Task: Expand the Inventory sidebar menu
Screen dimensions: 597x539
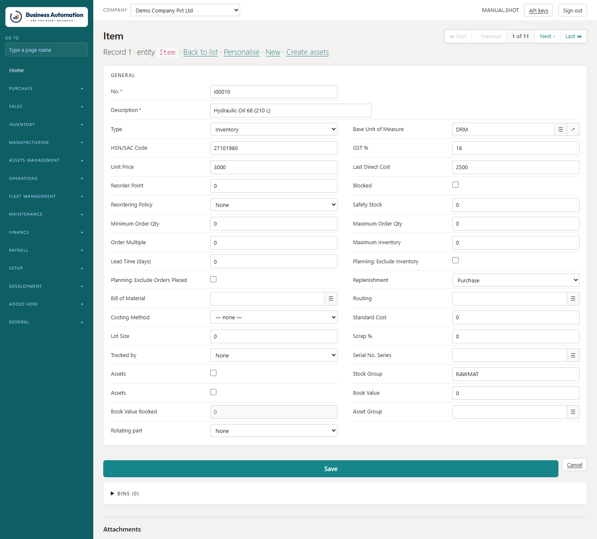Action: pos(46,125)
